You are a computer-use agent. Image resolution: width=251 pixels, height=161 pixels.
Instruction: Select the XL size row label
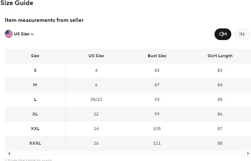(35, 114)
